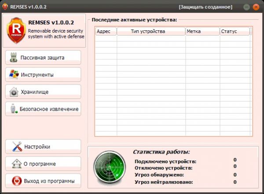Screen dimensions: 264x194
Task: Click the Статистика работы heading
Action: 161,152
